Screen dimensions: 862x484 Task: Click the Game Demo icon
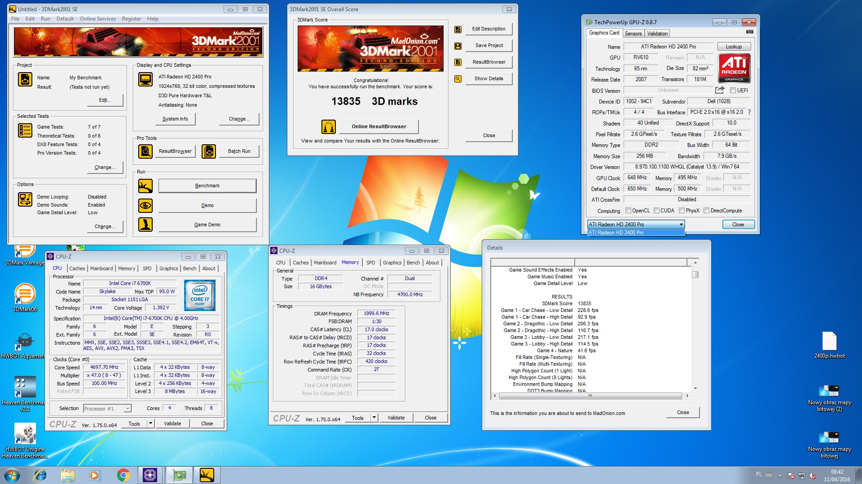click(145, 225)
